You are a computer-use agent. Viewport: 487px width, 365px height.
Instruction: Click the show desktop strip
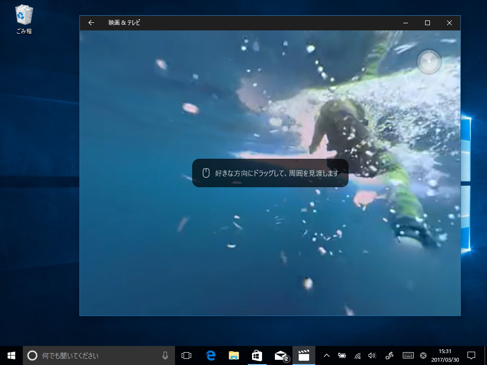[x=486, y=355]
